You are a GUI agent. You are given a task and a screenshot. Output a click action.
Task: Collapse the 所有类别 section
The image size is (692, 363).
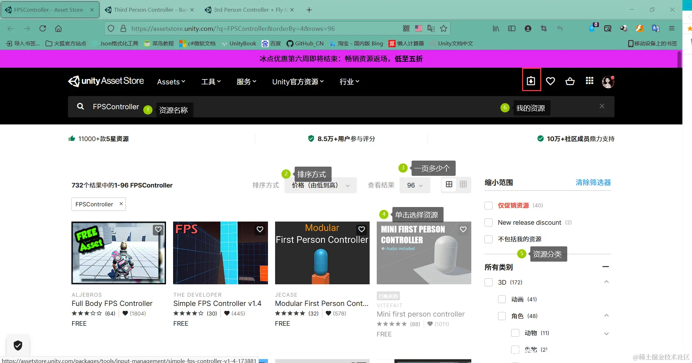tap(606, 267)
